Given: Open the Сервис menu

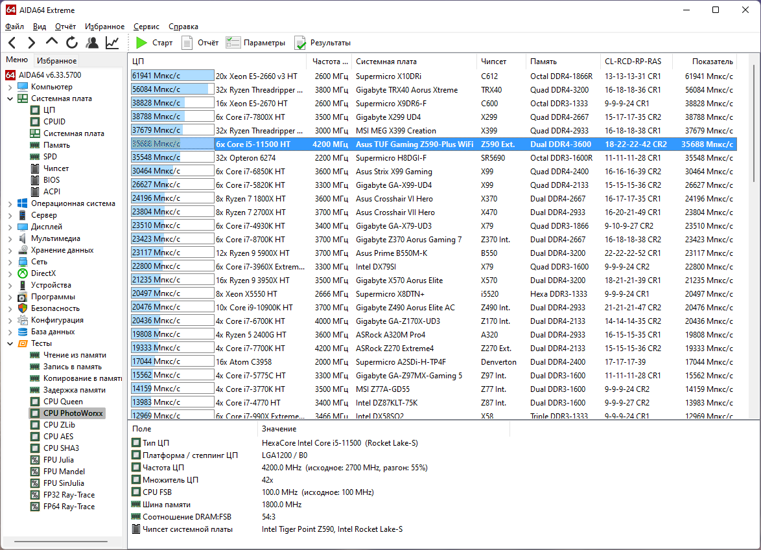Looking at the screenshot, I should pyautogui.click(x=146, y=27).
